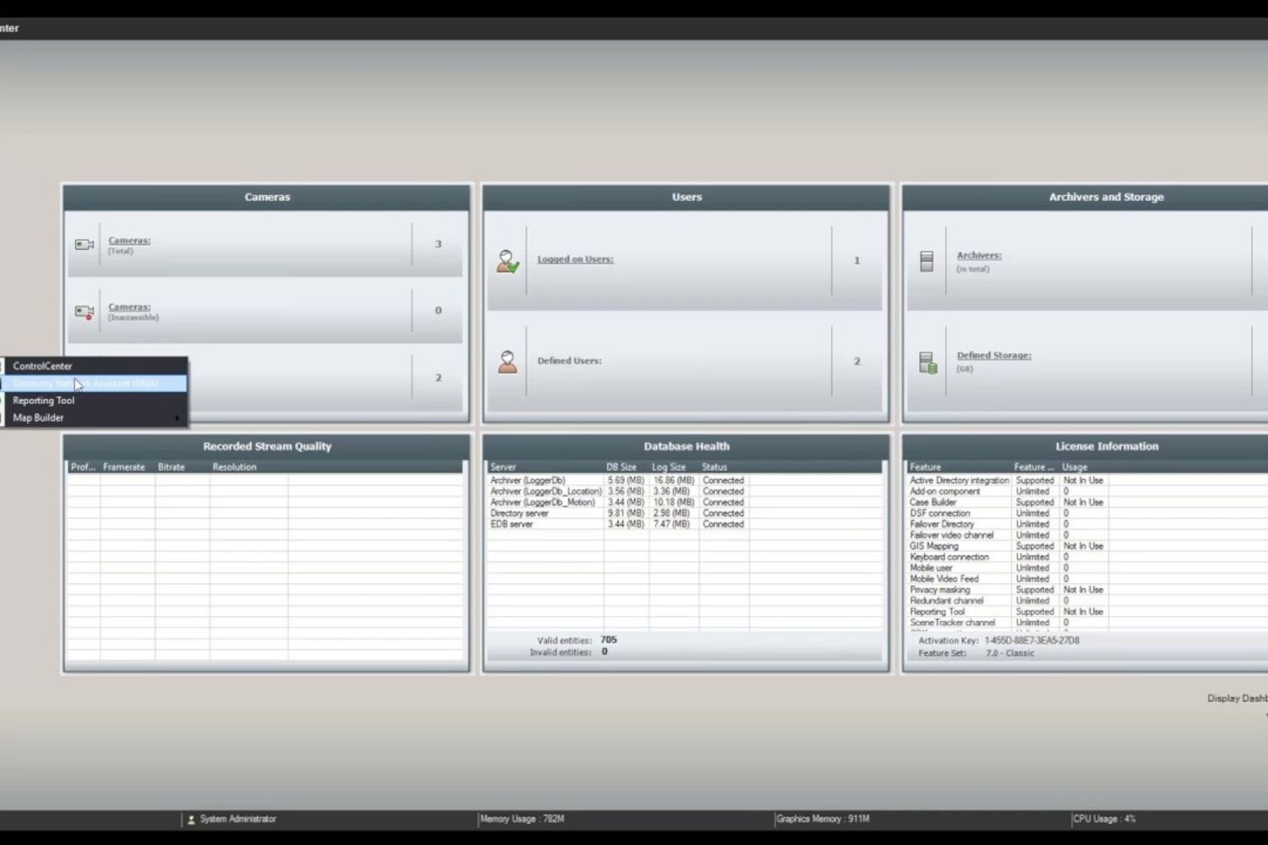Click the total cameras icon
The width and height of the screenshot is (1268, 845).
tap(84, 245)
